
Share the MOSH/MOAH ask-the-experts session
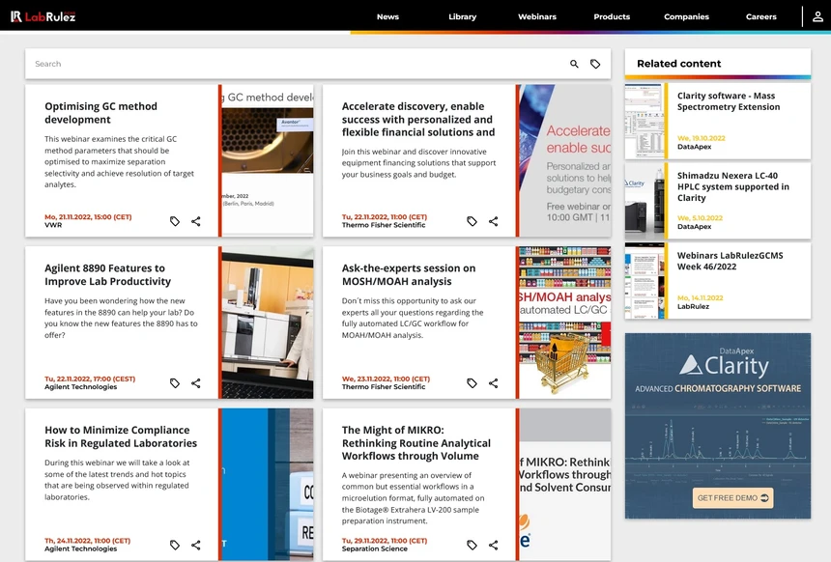coord(494,383)
